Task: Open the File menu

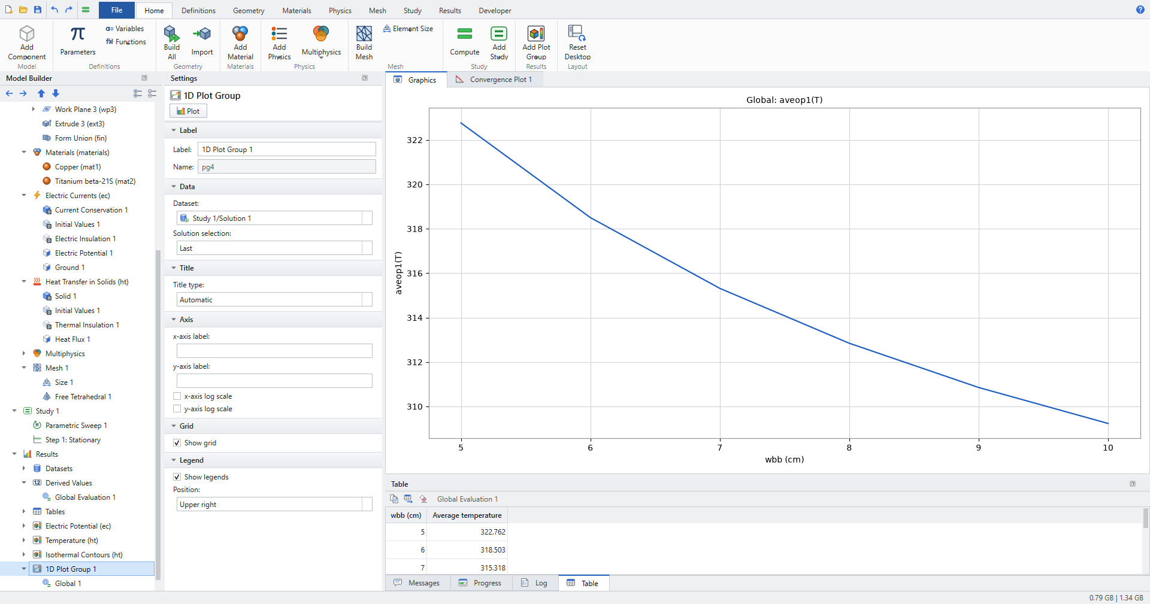Action: [x=117, y=10]
